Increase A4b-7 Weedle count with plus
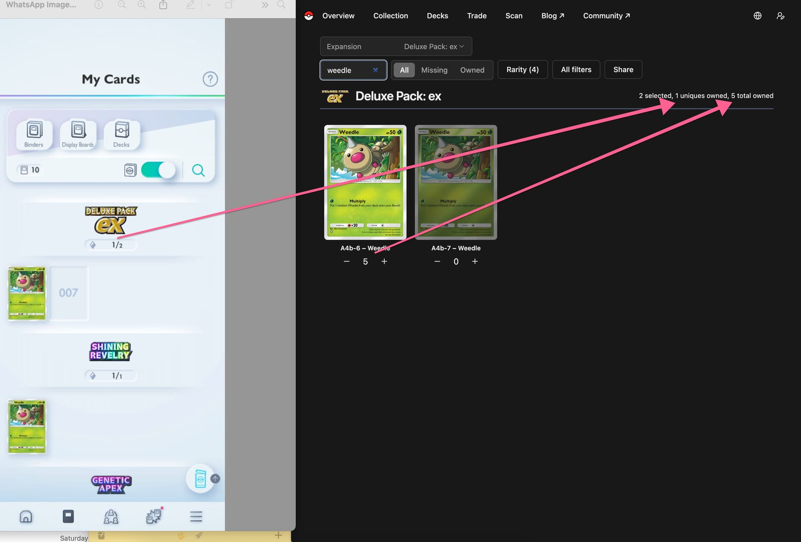Screen dimensions: 801x542 475,262
